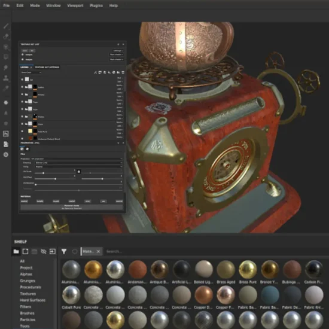Select the Brass Aged material thumbnail
The image size is (329, 329).
(226, 269)
